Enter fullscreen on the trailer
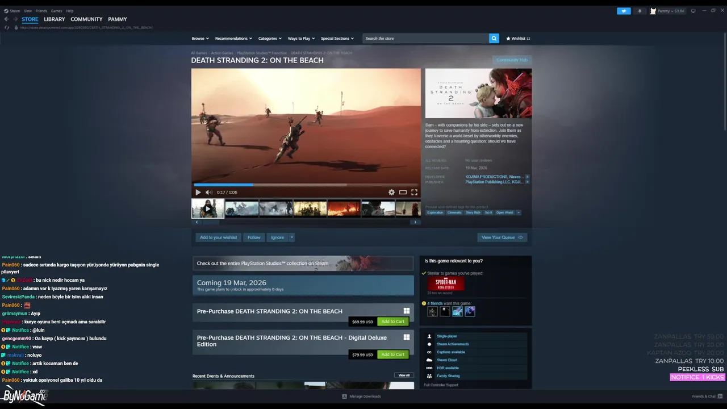This screenshot has width=727, height=409. pos(414,192)
